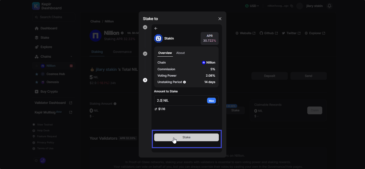Click the Validator Dashboard external arrow icon
The image size is (365, 169).
pos(71,103)
